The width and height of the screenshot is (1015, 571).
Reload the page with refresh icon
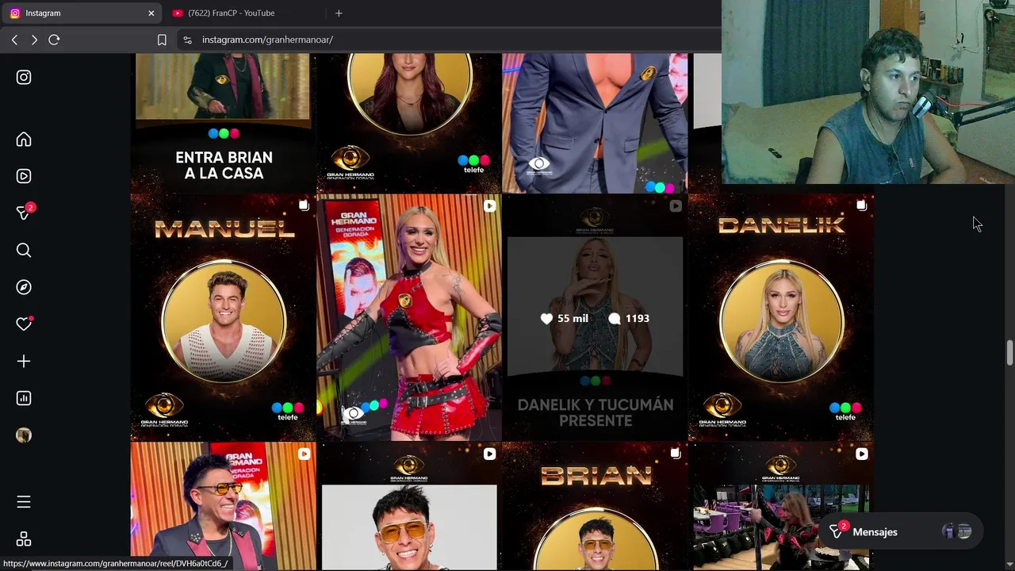click(54, 40)
